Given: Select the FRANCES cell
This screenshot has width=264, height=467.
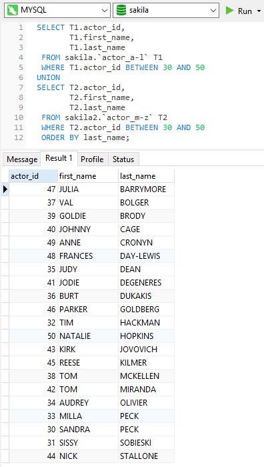Looking at the screenshot, I should click(x=88, y=256).
